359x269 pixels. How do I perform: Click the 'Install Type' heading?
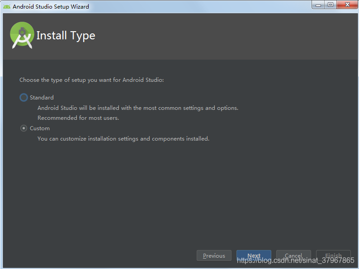(66, 36)
